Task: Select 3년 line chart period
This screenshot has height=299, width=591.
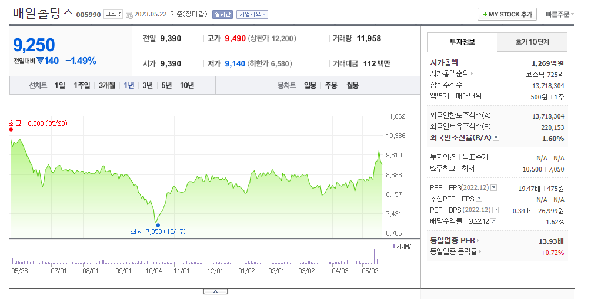Action: (148, 86)
